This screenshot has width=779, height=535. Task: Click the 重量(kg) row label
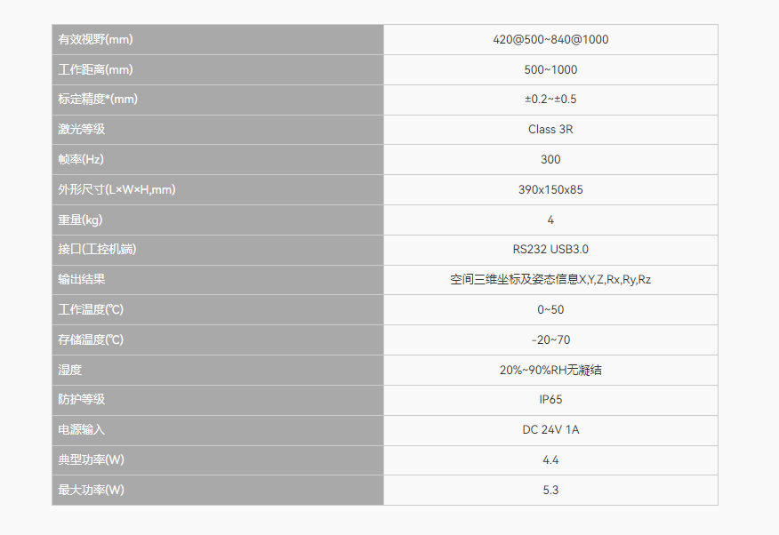point(80,220)
